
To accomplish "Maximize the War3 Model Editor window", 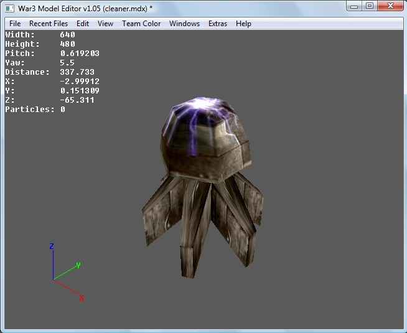I will point(370,6).
